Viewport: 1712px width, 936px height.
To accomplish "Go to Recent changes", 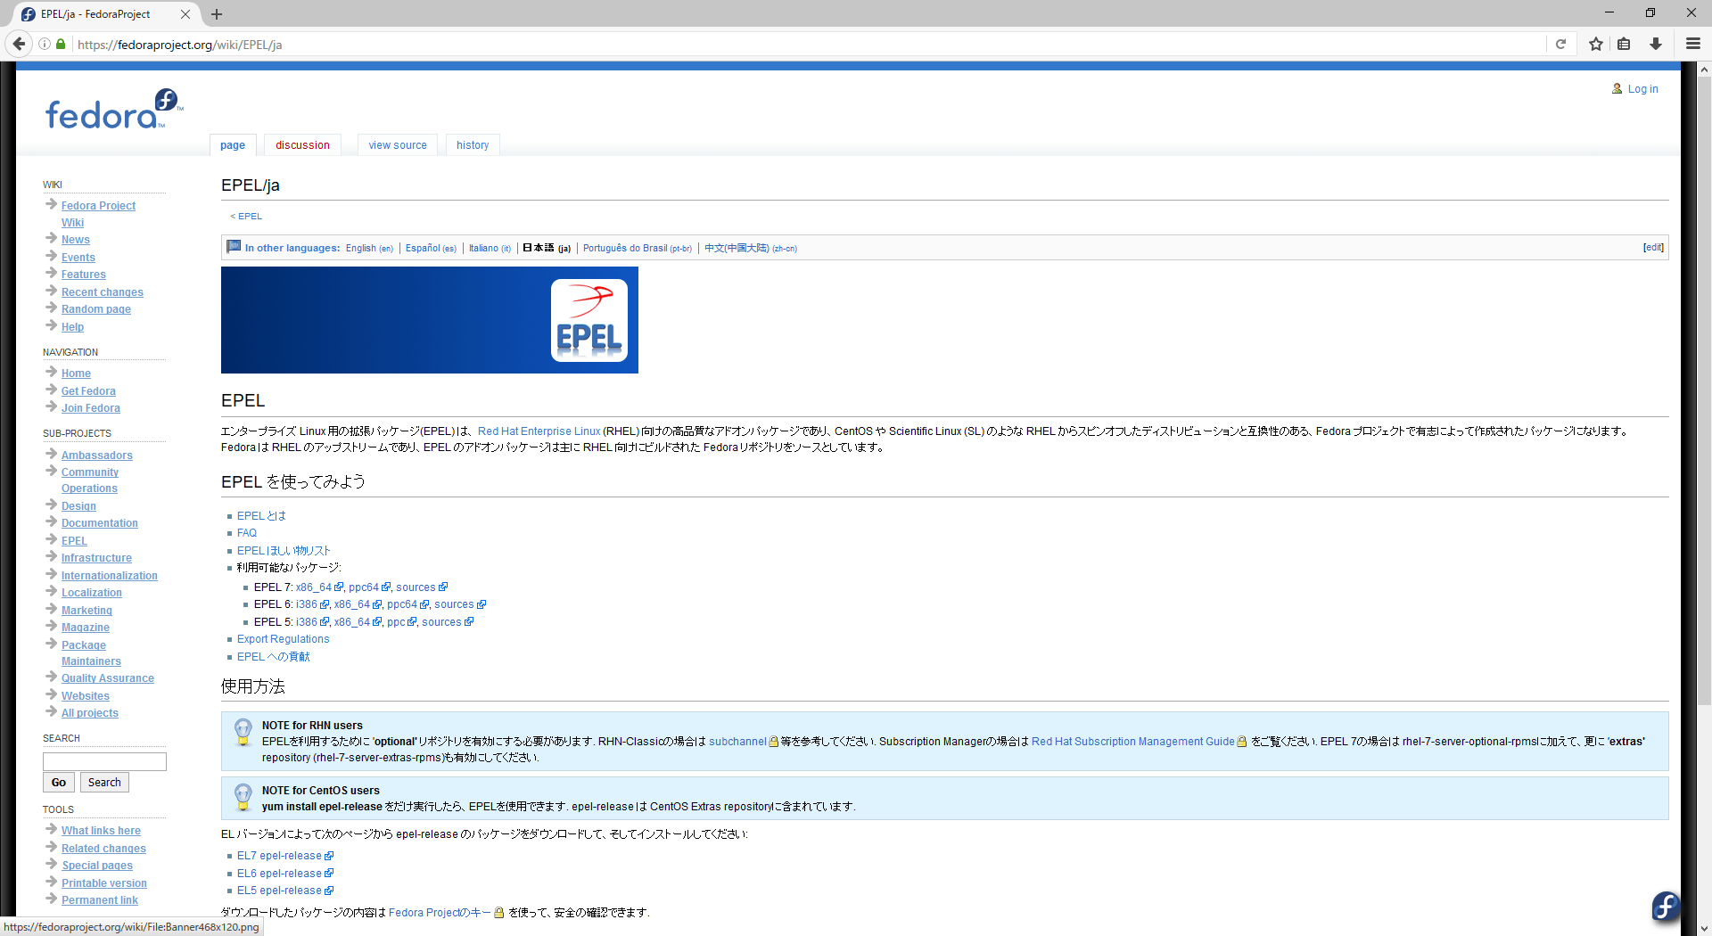I will pyautogui.click(x=103, y=292).
